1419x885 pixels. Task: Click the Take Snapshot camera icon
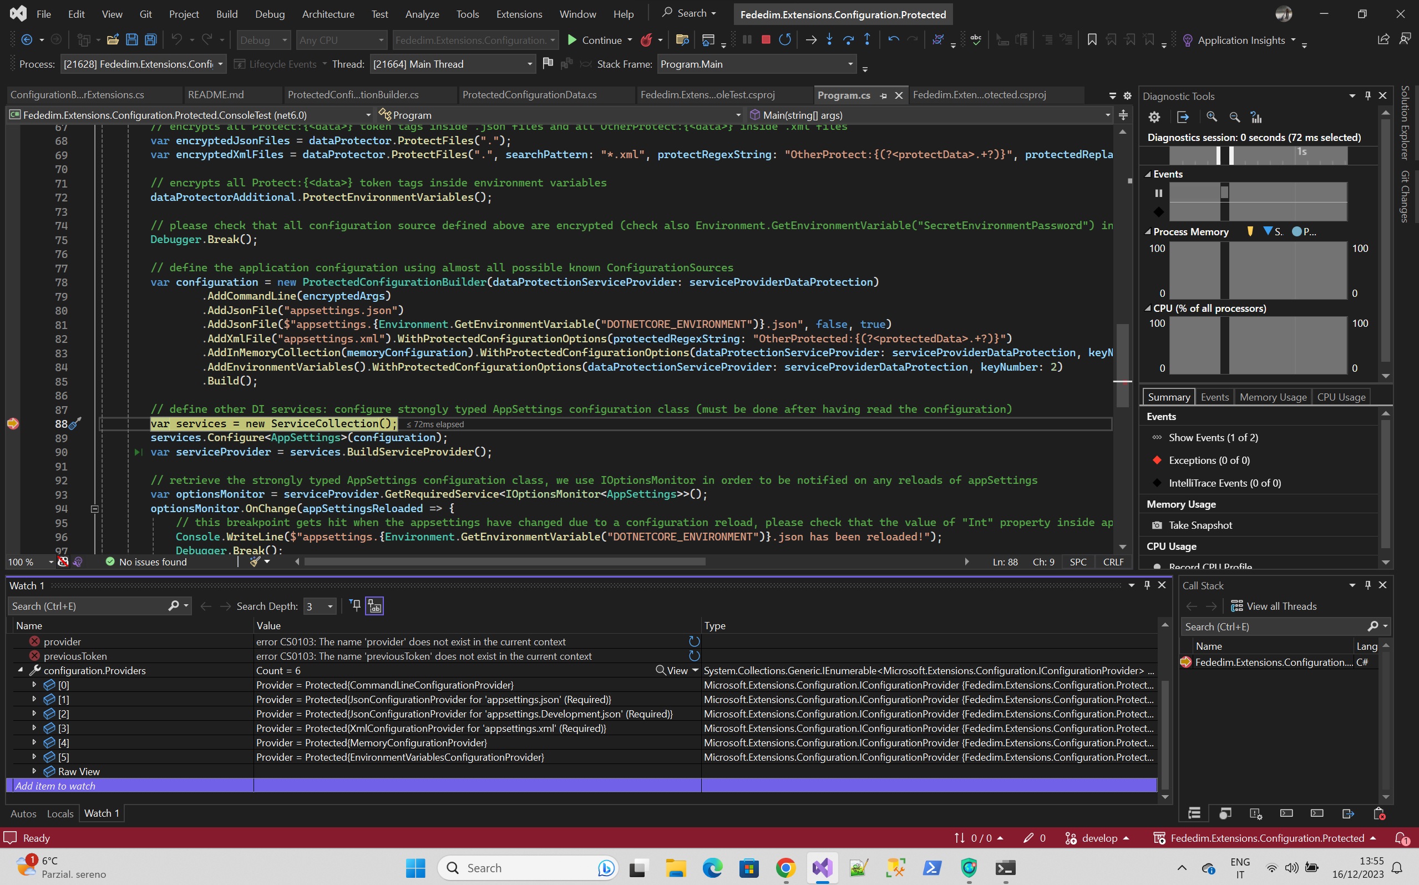point(1156,525)
